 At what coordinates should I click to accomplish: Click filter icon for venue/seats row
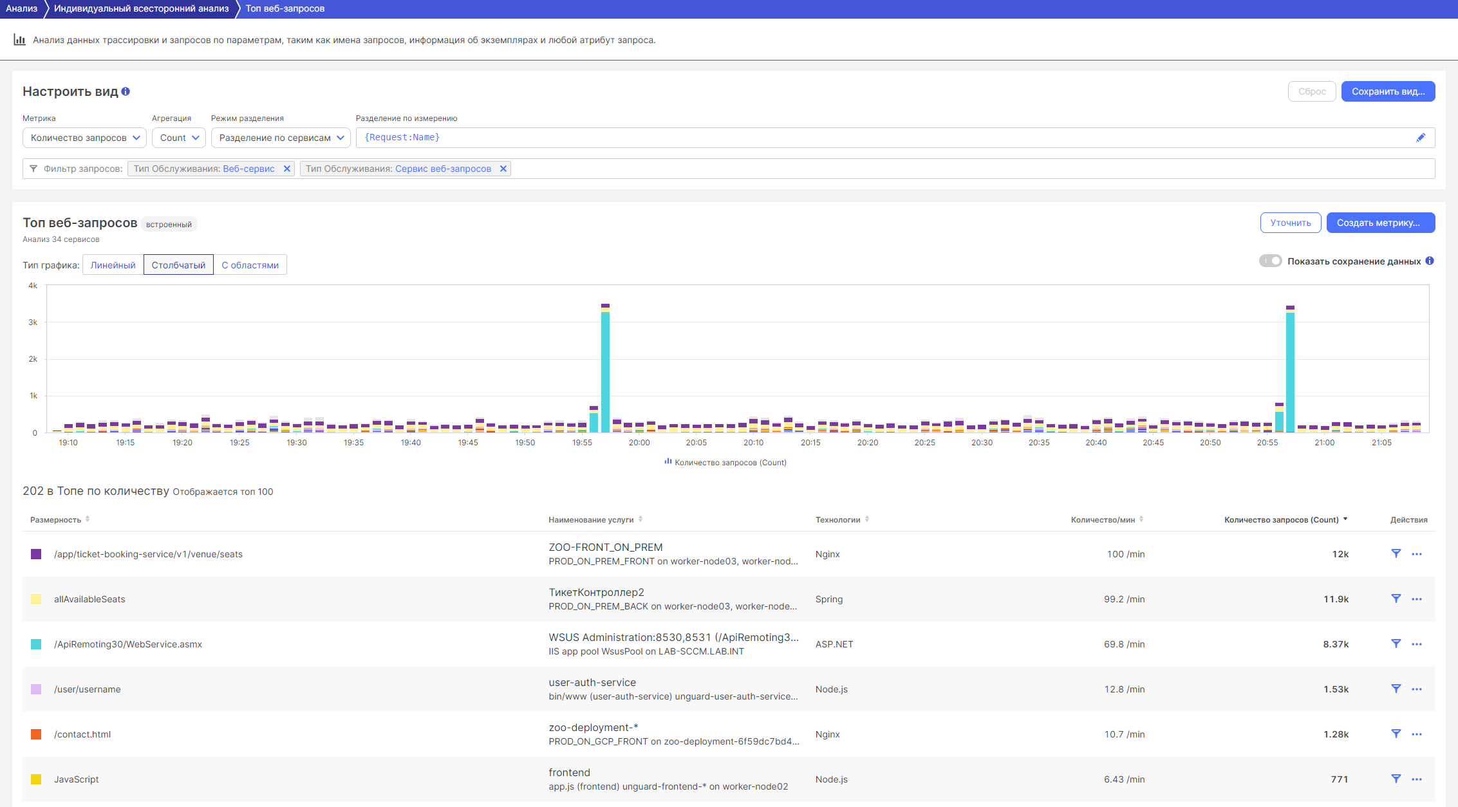coord(1396,554)
